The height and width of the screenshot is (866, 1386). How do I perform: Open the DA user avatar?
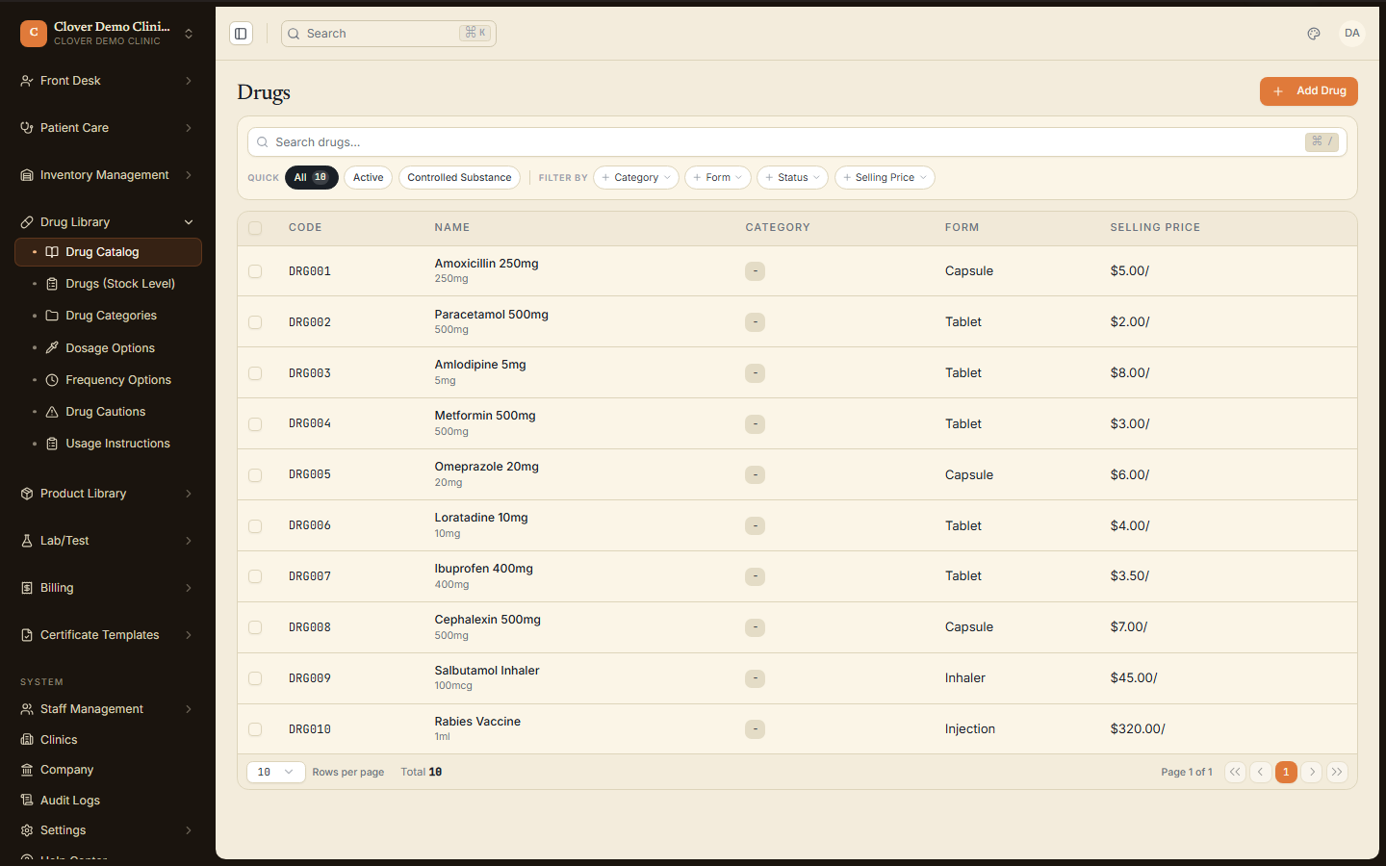[1352, 34]
